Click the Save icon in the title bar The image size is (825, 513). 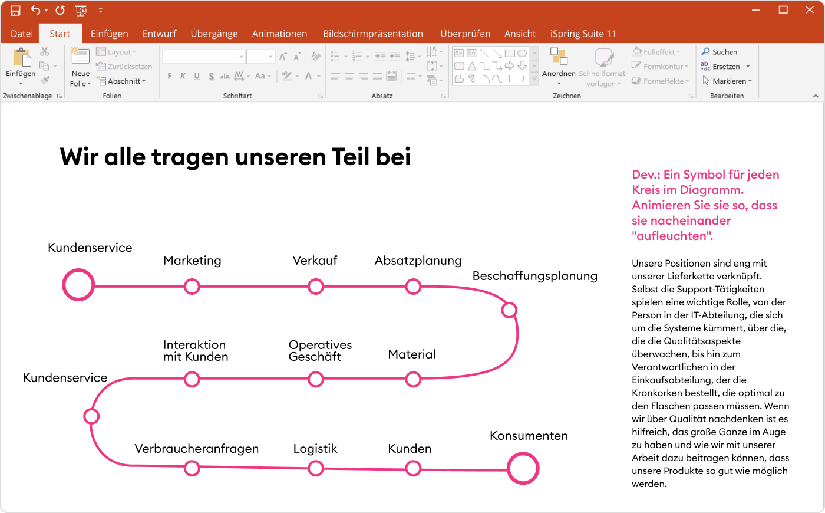15,11
